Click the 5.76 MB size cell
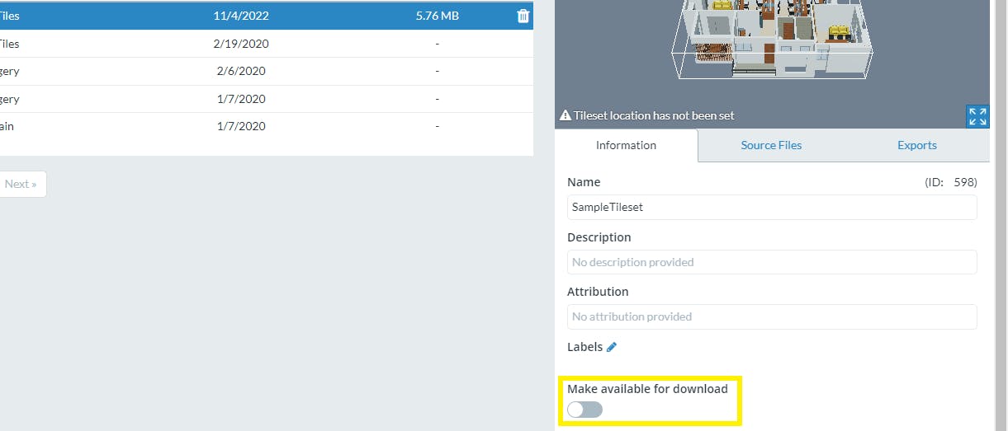This screenshot has height=431, width=1008. pos(437,16)
